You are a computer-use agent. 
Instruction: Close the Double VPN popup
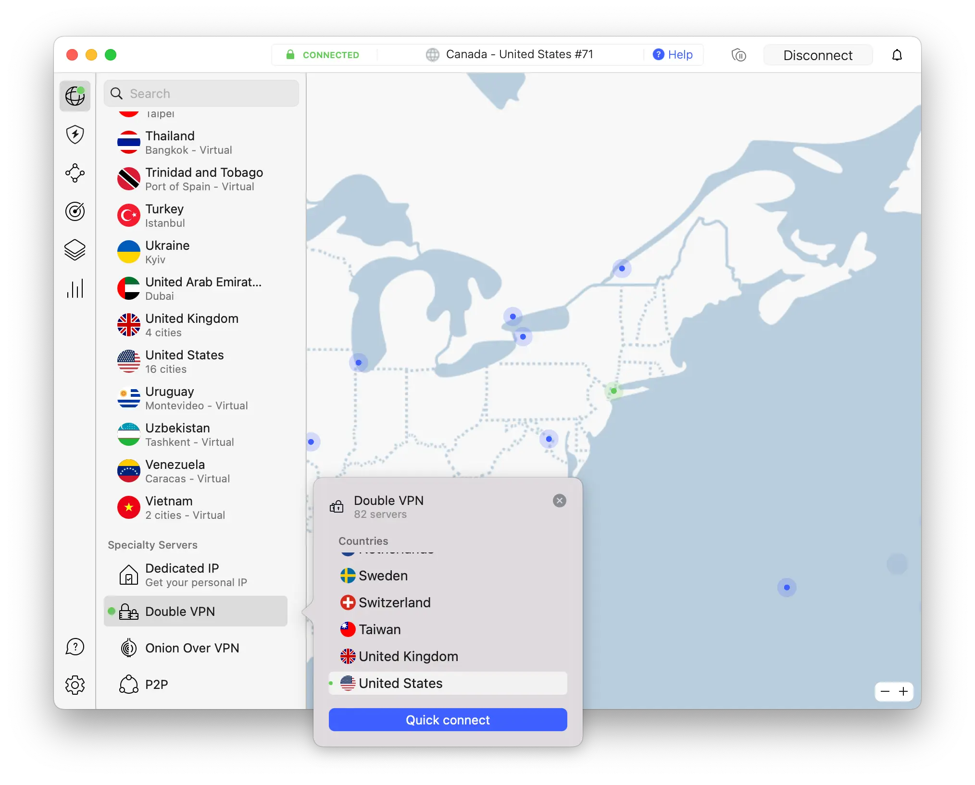[560, 501]
